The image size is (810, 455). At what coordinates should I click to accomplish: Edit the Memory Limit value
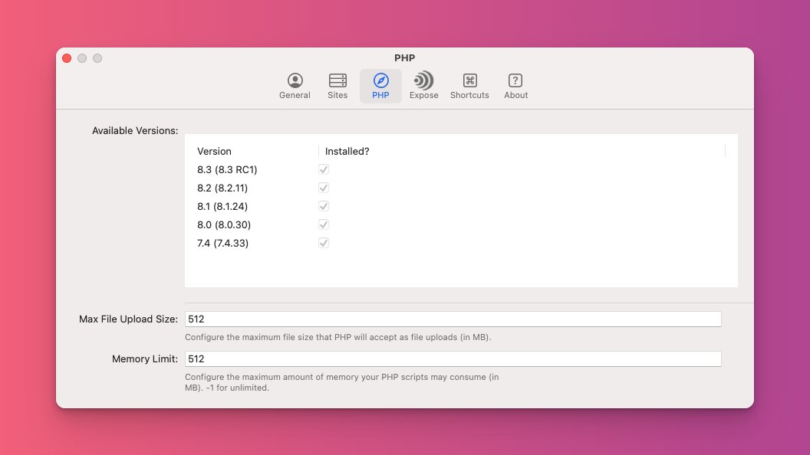coord(452,358)
